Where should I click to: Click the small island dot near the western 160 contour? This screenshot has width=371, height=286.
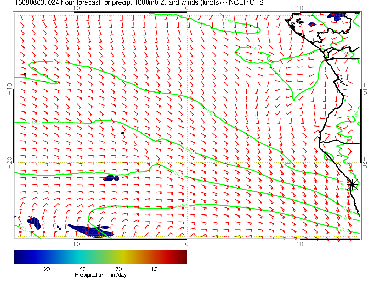[x=25, y=74]
